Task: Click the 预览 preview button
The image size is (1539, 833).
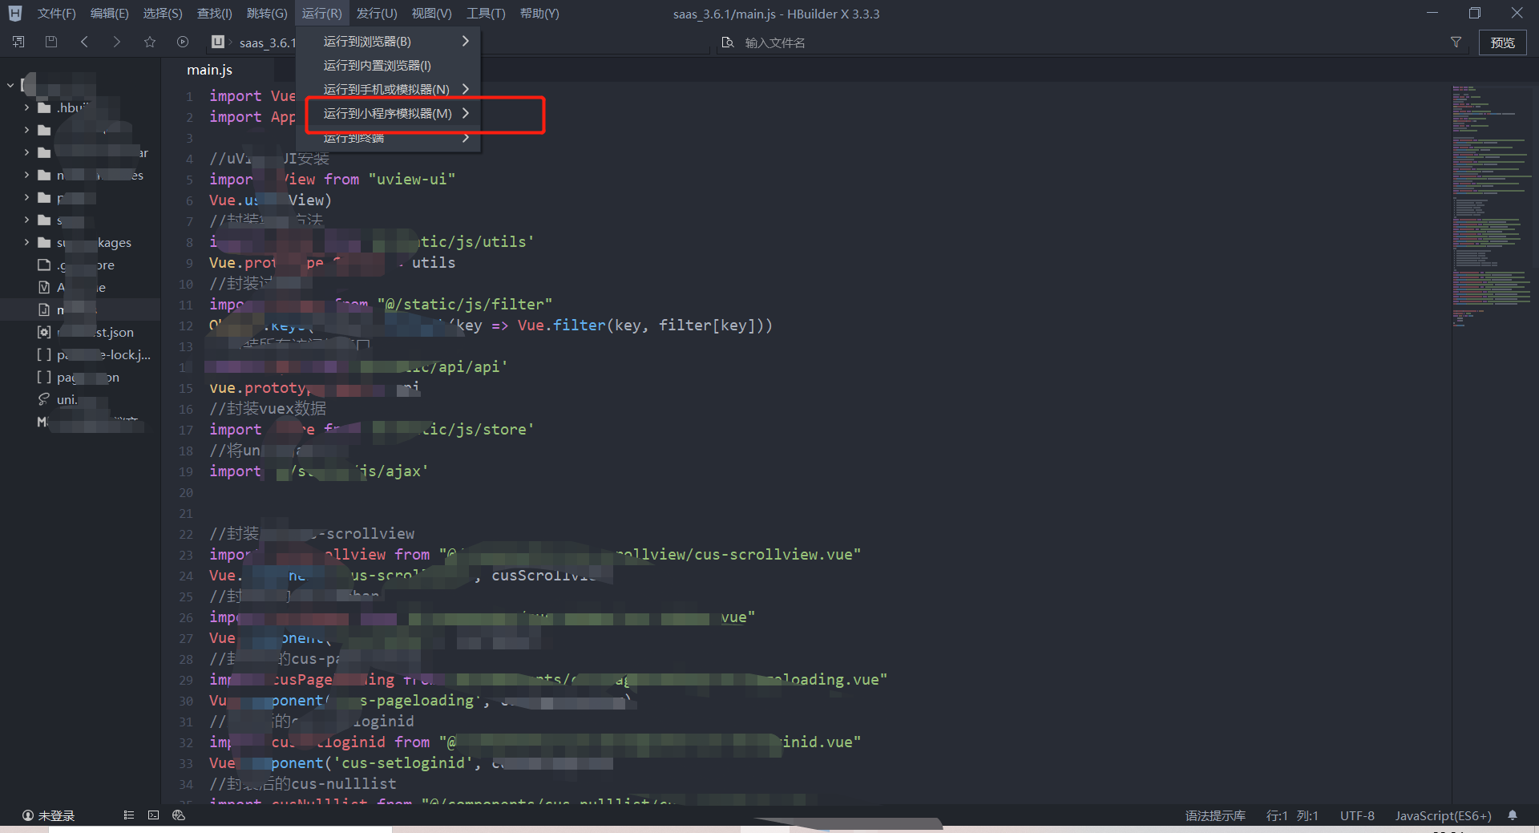Action: (1503, 42)
